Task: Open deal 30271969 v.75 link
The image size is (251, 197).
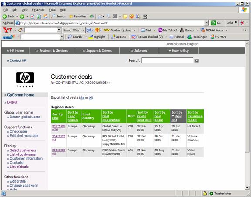Action: (58, 128)
